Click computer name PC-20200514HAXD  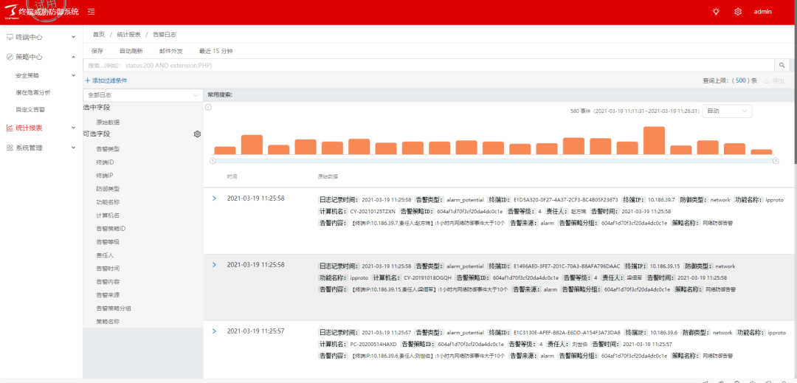[373, 345]
